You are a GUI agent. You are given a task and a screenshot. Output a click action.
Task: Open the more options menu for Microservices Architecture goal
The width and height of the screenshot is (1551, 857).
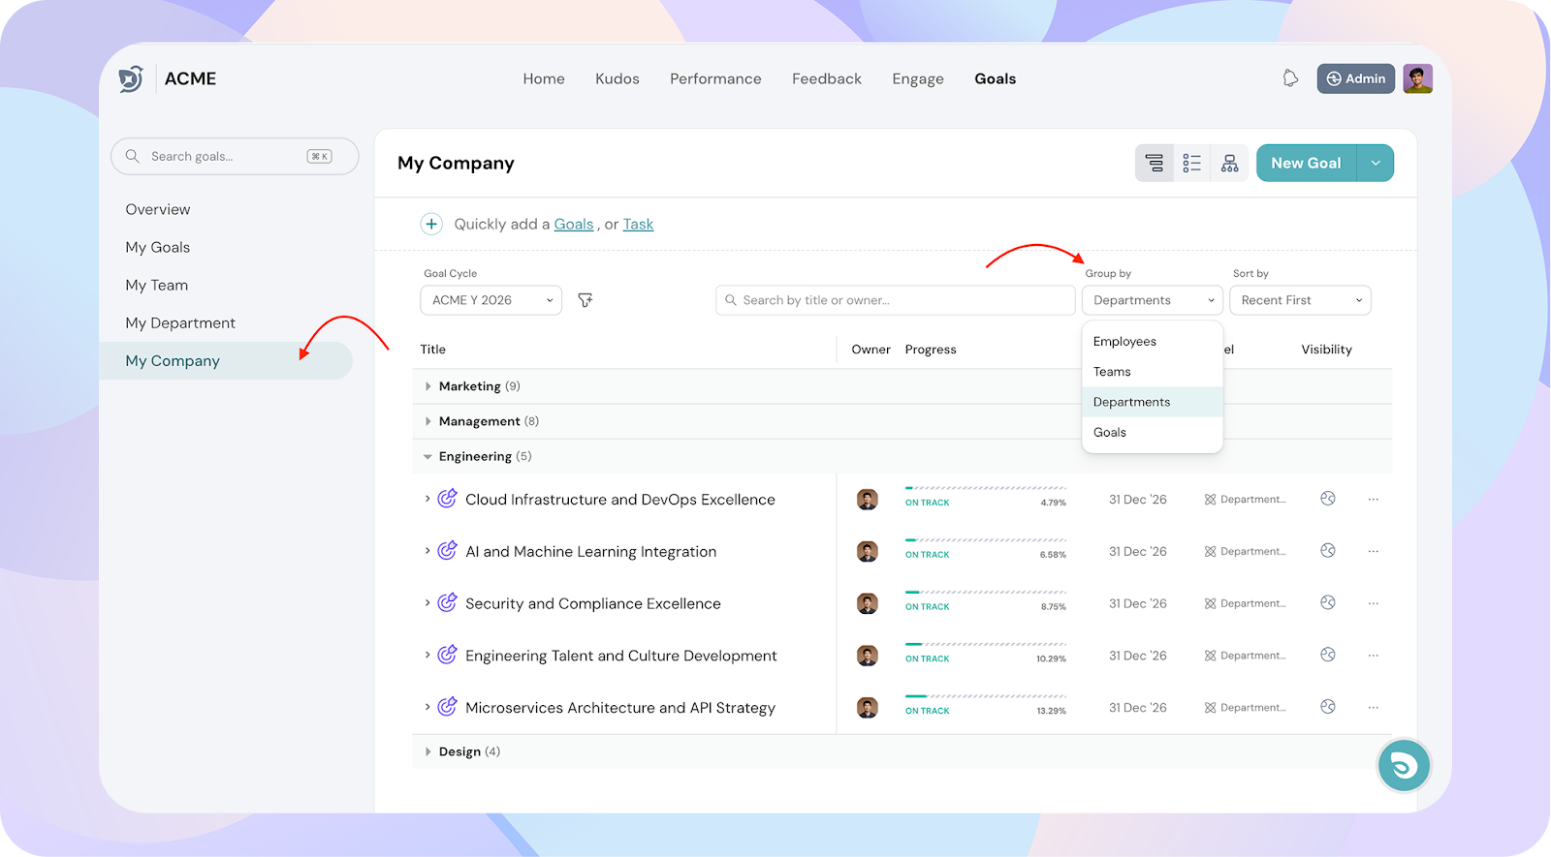click(x=1373, y=708)
